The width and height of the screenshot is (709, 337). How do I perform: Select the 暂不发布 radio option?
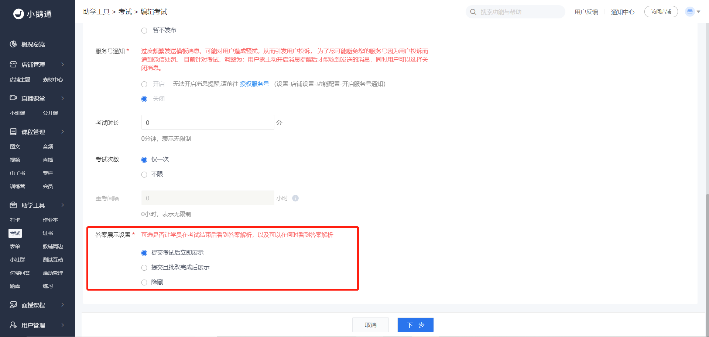point(144,31)
